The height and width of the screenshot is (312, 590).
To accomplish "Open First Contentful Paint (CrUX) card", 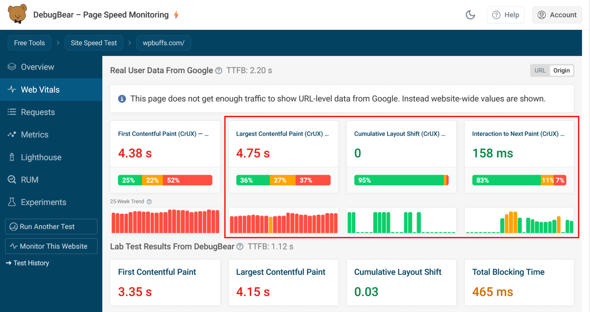I will pos(165,157).
